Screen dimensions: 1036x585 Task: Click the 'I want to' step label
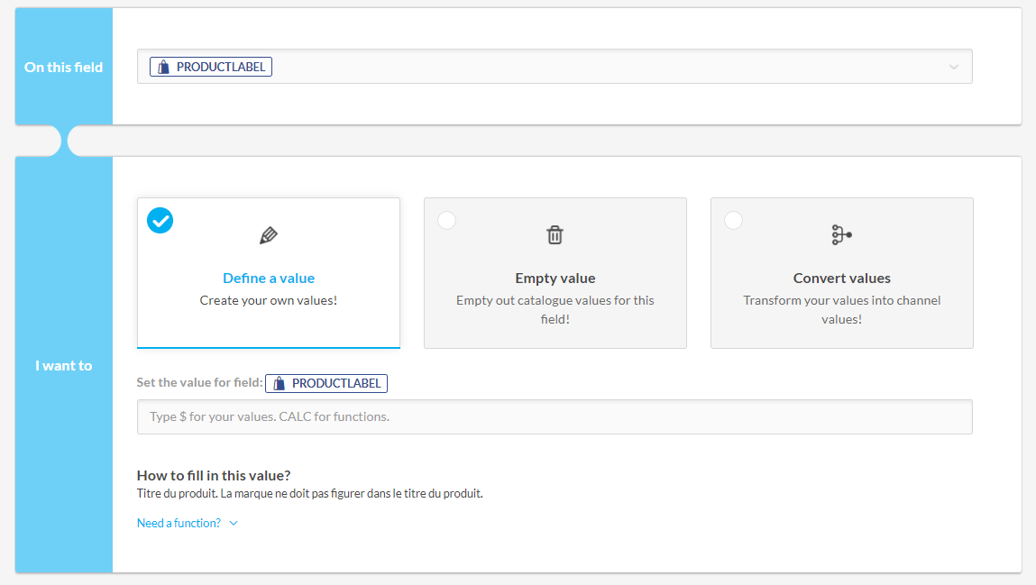64,365
